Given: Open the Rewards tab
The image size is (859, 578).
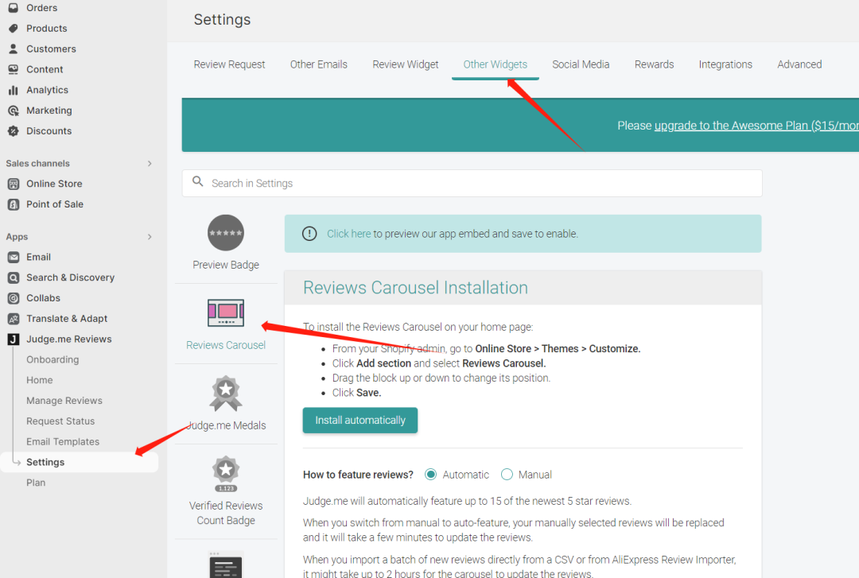Looking at the screenshot, I should pos(654,64).
